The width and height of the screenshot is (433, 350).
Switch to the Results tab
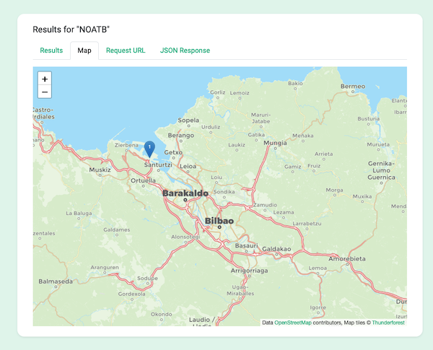click(x=51, y=51)
